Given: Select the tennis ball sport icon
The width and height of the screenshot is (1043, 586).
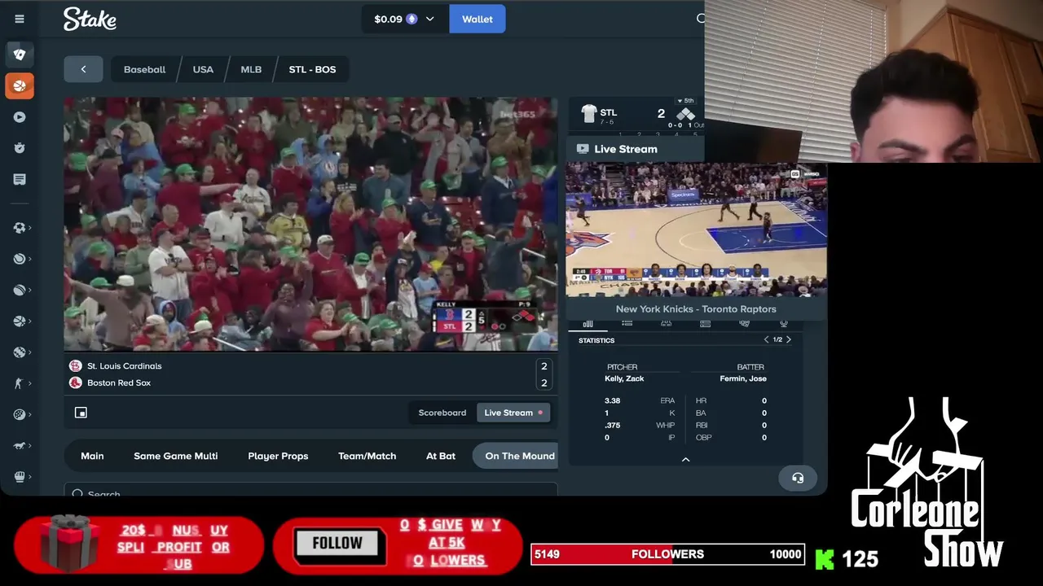Looking at the screenshot, I should click(20, 259).
